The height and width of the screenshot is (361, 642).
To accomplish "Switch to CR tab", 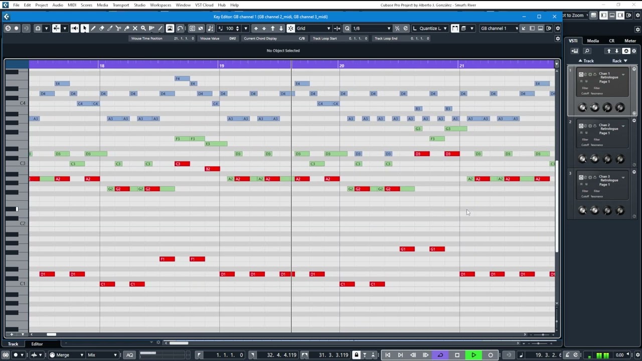I will [611, 41].
